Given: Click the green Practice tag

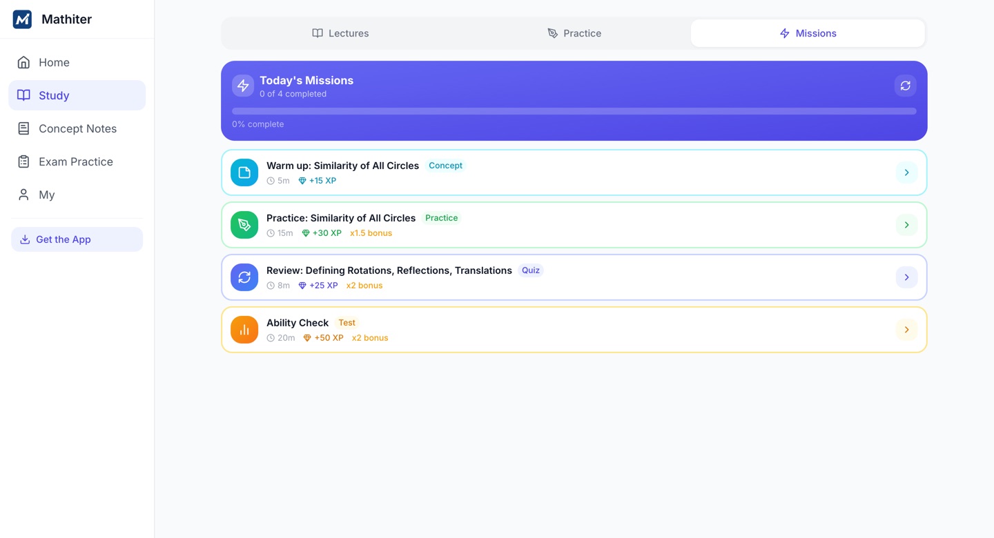Looking at the screenshot, I should point(441,218).
